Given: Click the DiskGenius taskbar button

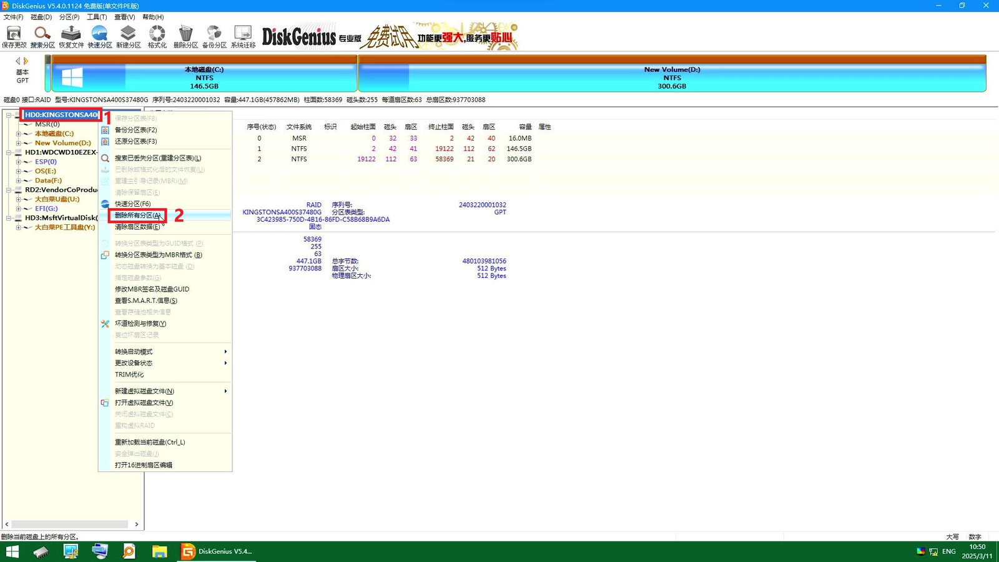Looking at the screenshot, I should tap(217, 551).
